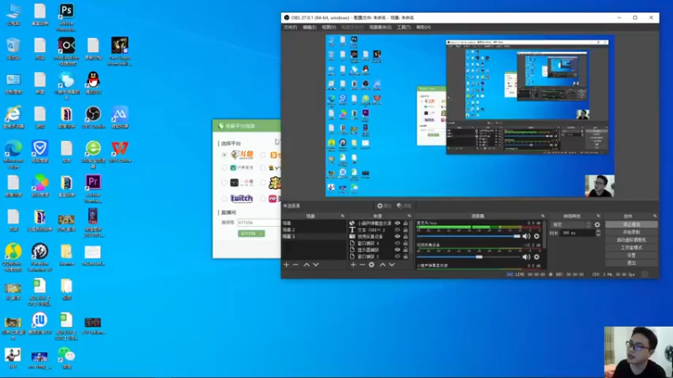Open 视频采集设备 mixer gear settings
Image resolution: width=673 pixels, height=378 pixels.
(x=537, y=257)
